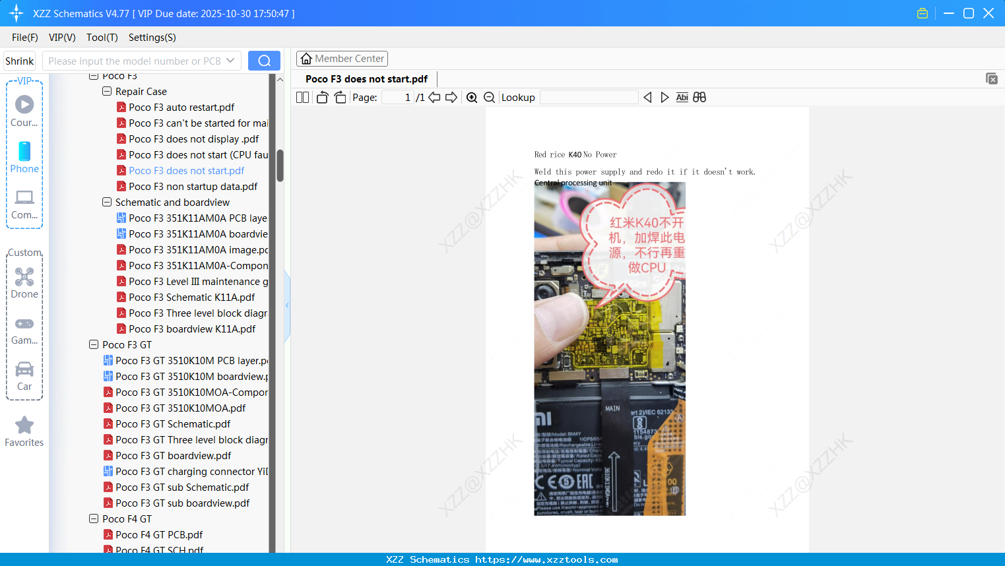1005x566 pixels.
Task: Open 'Poco F3 GT Schematic.pdf'
Action: [x=173, y=424]
